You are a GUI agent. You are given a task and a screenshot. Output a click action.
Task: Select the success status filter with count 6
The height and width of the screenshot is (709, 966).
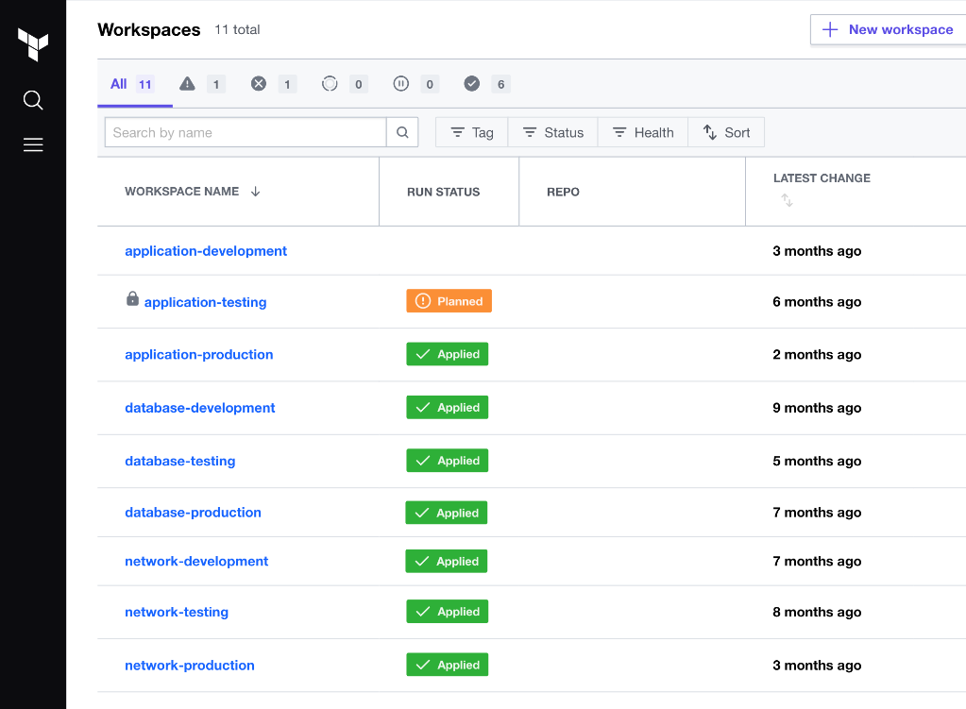[472, 83]
